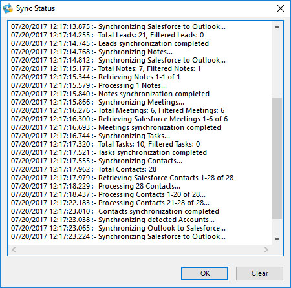Click the horizontal scrollbar right arrow
The height and width of the screenshot is (288, 291).
tap(266, 249)
